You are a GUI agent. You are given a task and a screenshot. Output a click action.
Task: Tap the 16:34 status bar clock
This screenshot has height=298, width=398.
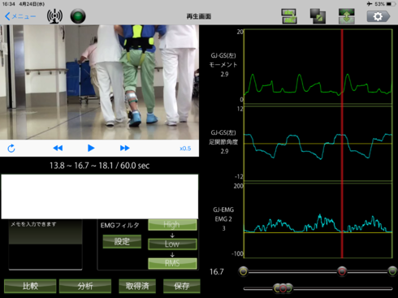click(8, 4)
